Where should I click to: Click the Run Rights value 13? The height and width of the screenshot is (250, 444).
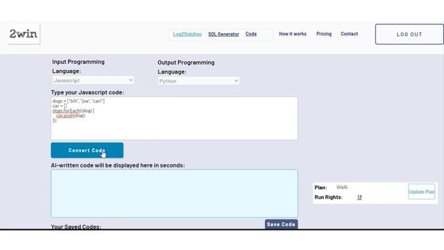[x=359, y=197]
